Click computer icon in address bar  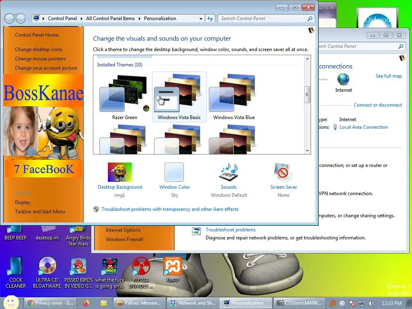pyautogui.click(x=37, y=19)
